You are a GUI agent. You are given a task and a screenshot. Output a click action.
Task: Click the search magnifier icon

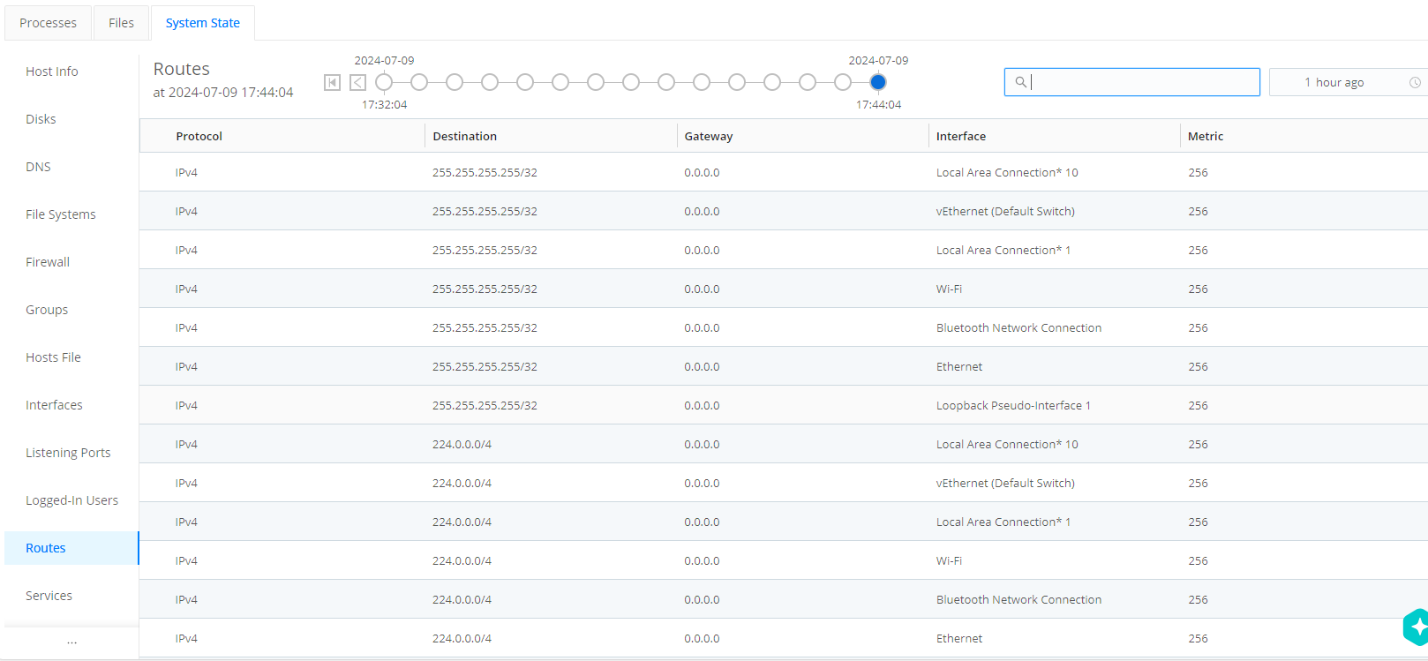pos(1020,82)
